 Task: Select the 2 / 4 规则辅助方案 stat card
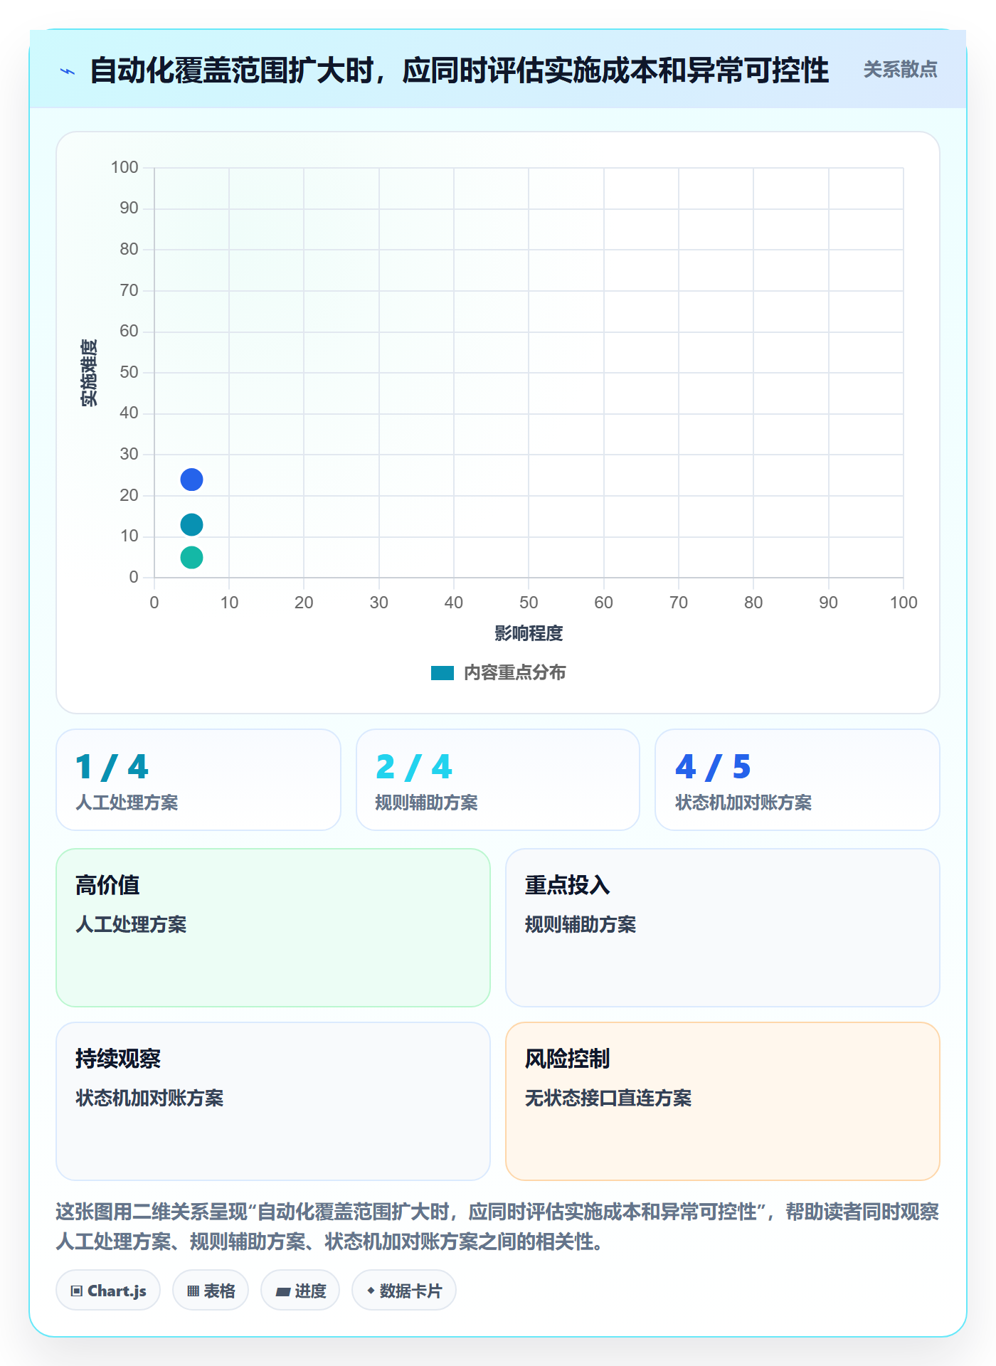[498, 780]
